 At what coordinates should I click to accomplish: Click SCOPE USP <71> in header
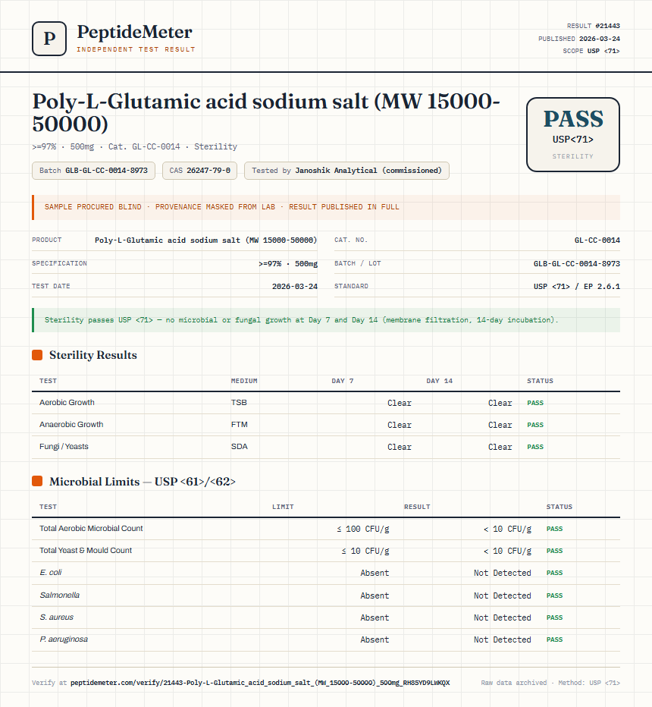(591, 51)
